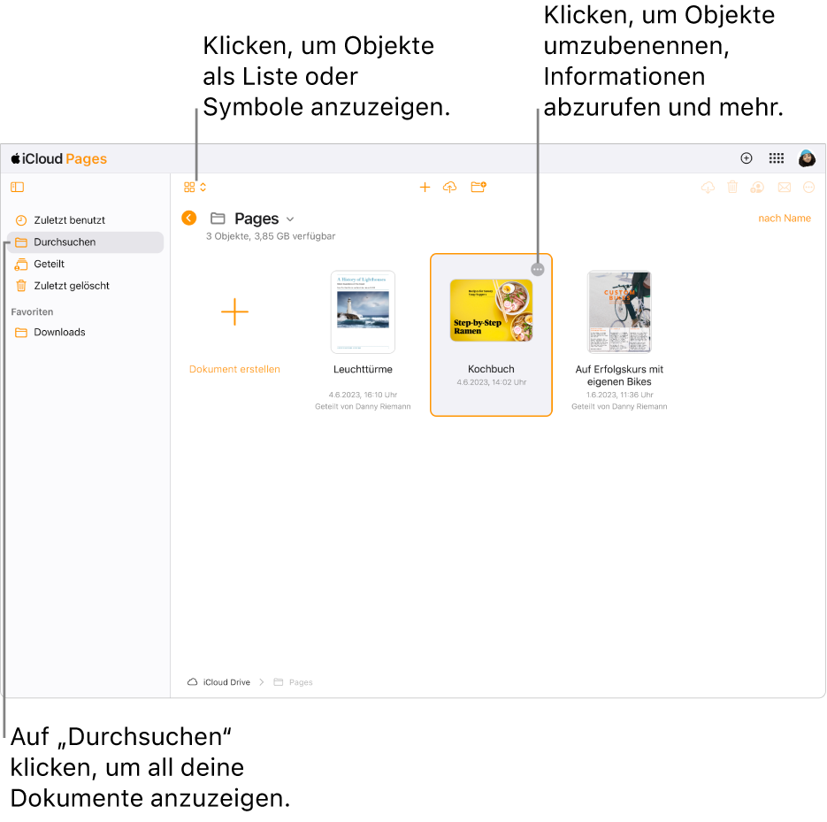Image resolution: width=827 pixels, height=822 pixels.
Task: Click the Pages folder icon beside the title
Action: point(218,218)
